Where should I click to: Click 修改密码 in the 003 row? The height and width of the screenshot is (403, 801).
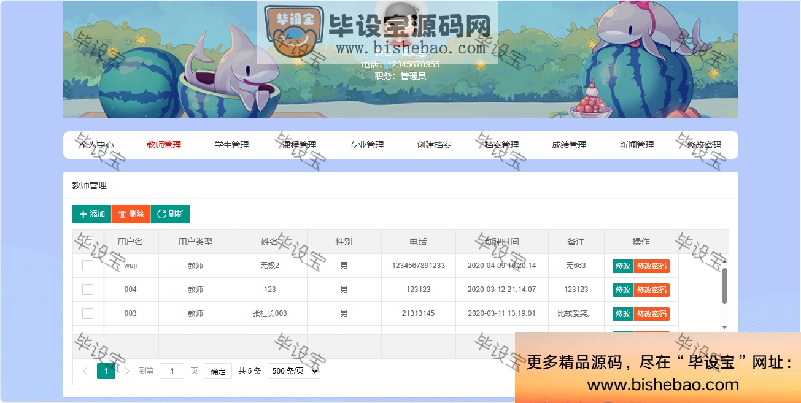[652, 314]
